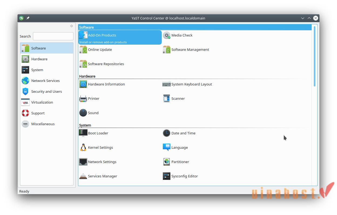Select Hardware category in sidebar

coord(47,59)
